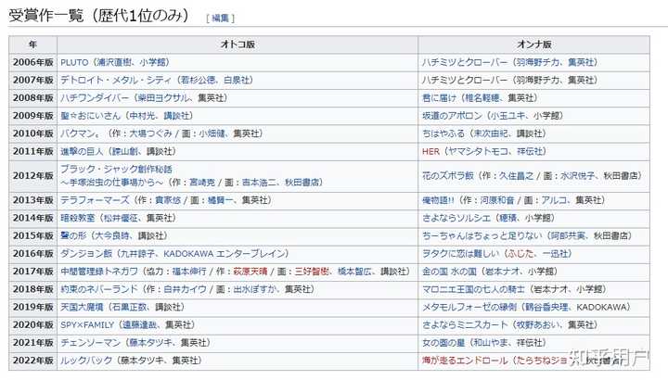Select the 2022年版 row header
The image size is (668, 380).
click(x=32, y=361)
